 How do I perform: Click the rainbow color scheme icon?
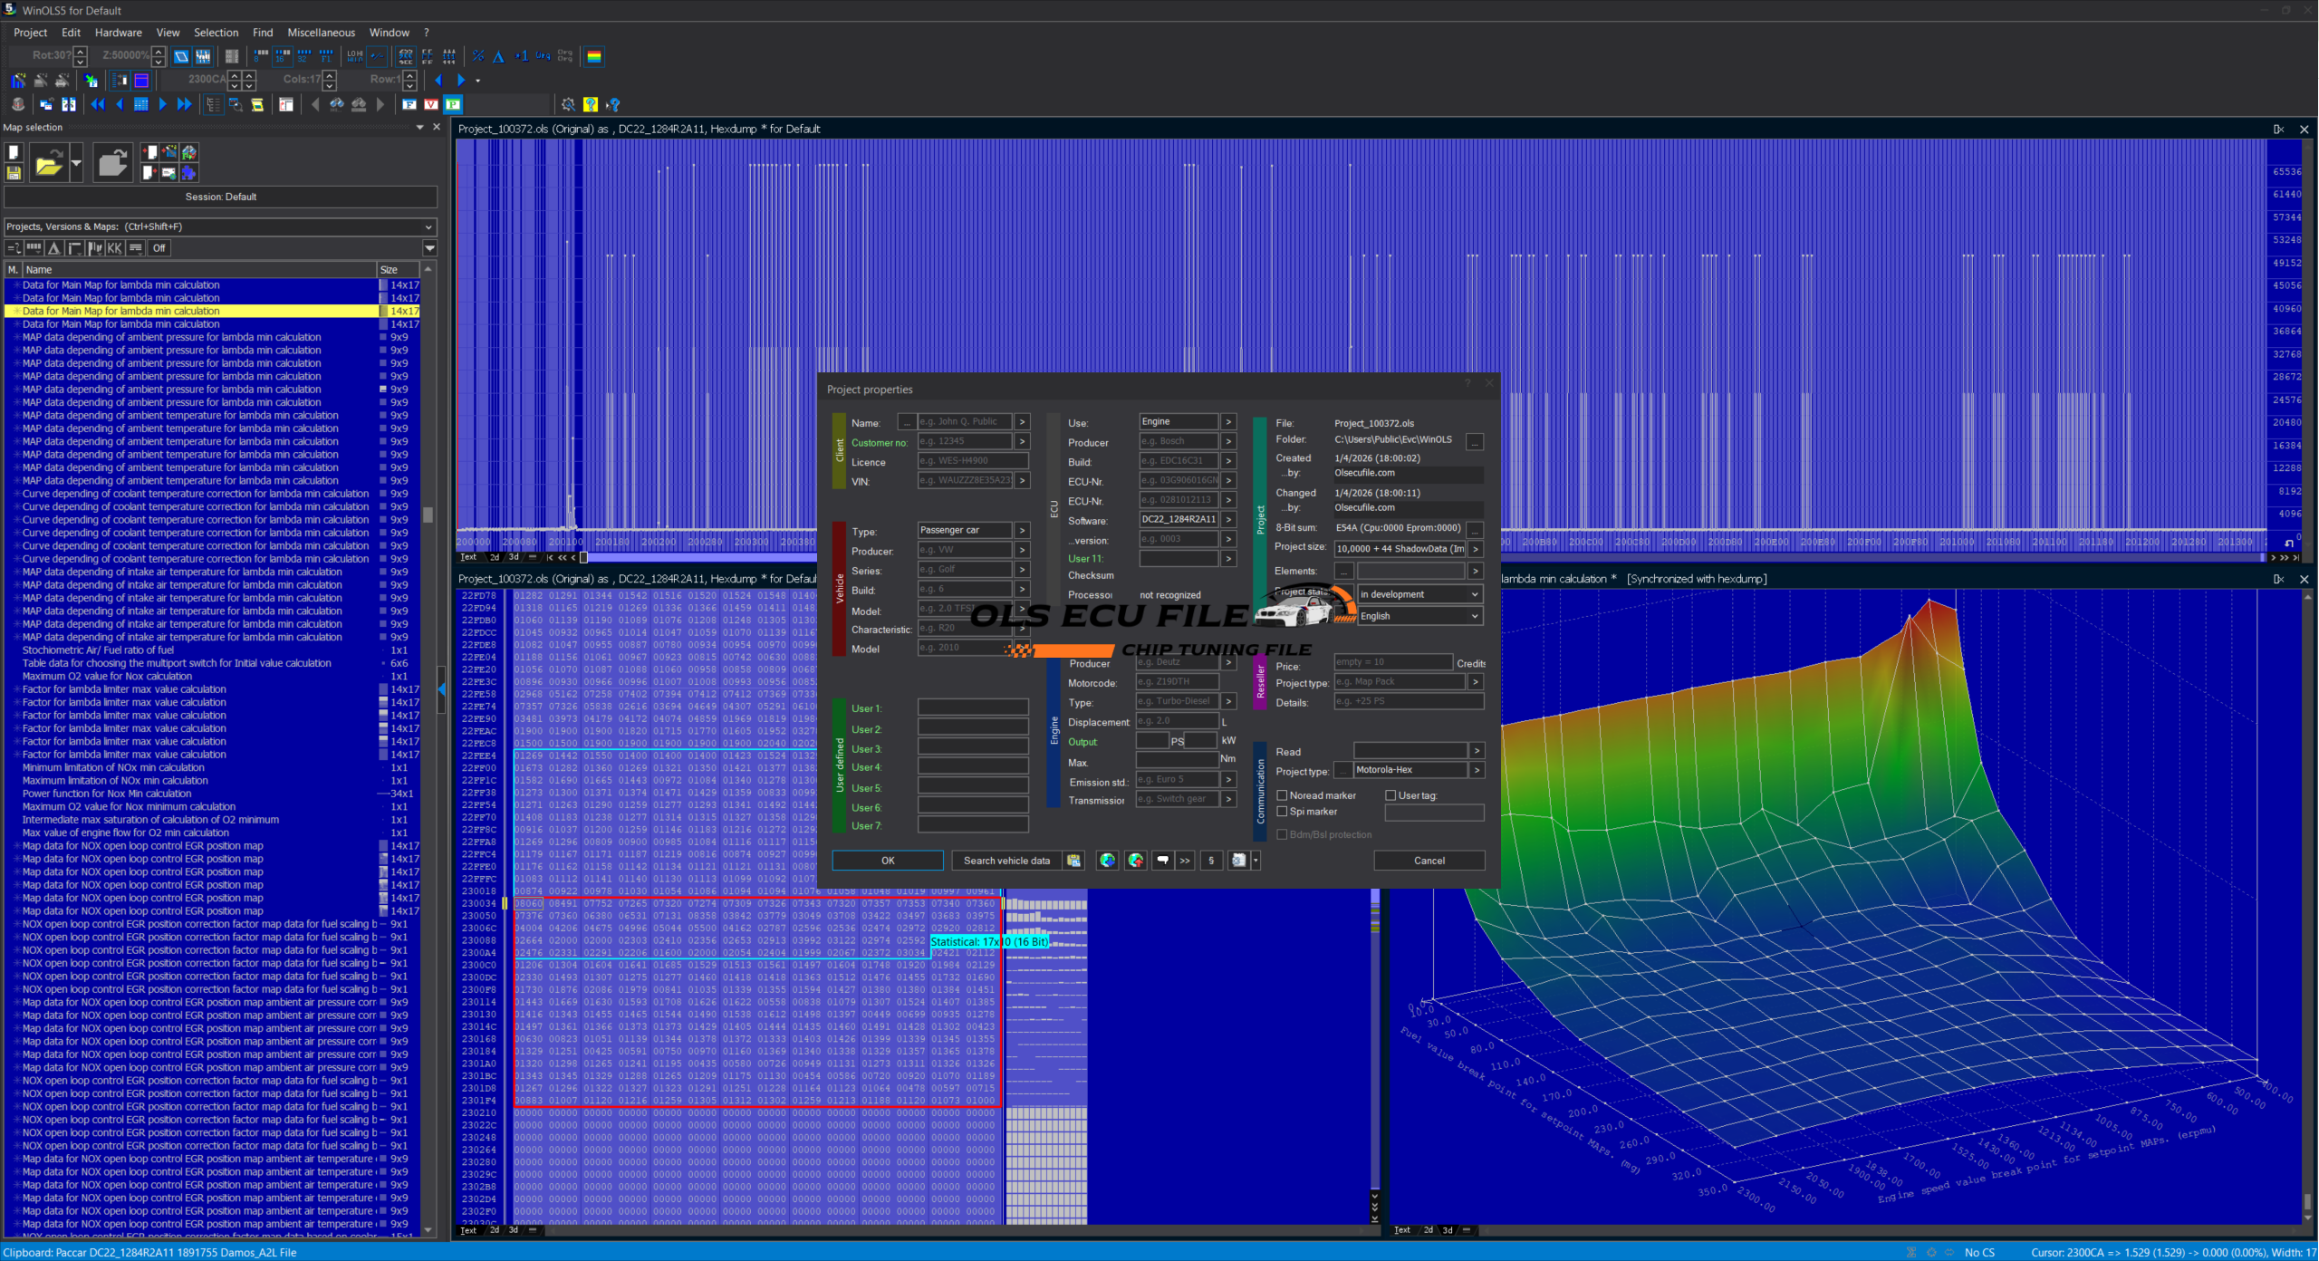pyautogui.click(x=594, y=56)
